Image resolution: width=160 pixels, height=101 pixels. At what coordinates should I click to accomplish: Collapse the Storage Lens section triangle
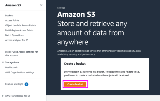click(3, 62)
